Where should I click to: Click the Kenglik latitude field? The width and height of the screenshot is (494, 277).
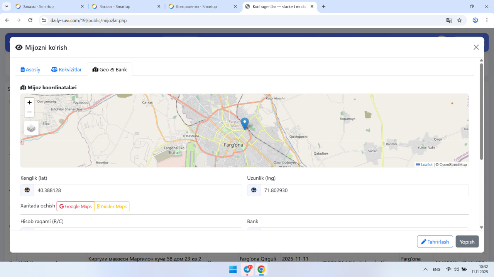(x=137, y=190)
